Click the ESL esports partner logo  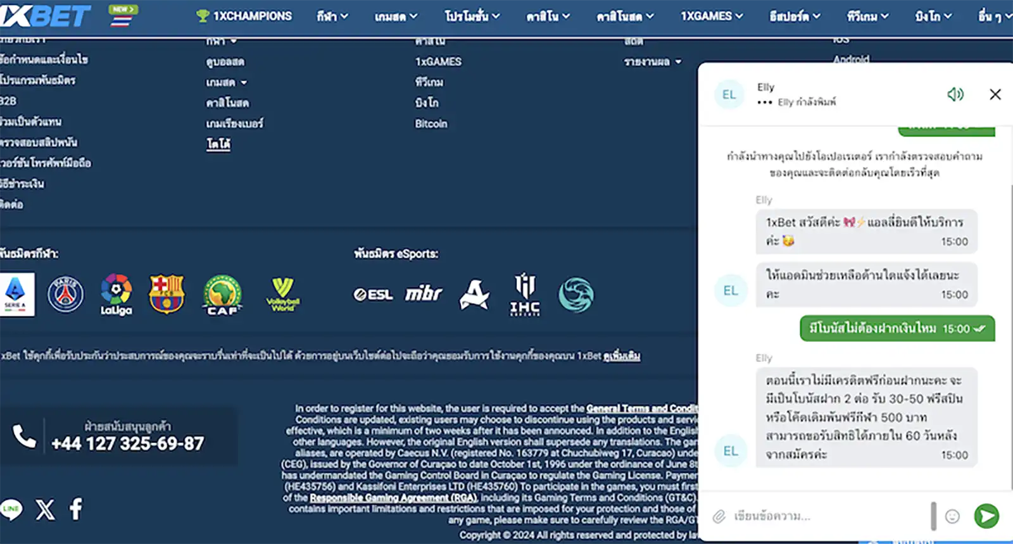[373, 294]
